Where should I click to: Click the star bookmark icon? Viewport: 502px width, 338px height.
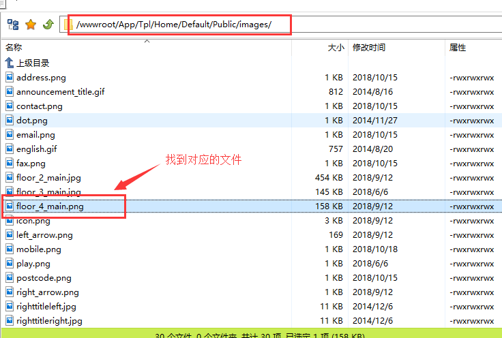tap(31, 25)
